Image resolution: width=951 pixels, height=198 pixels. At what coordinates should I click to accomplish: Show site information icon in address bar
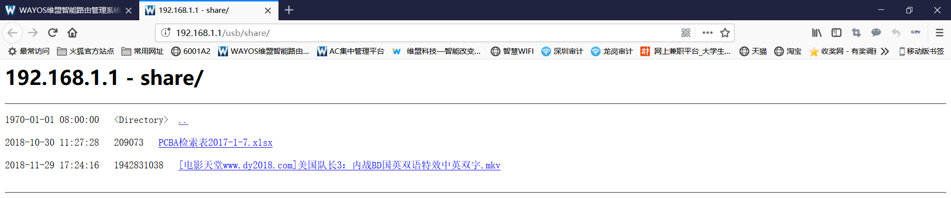click(x=166, y=33)
